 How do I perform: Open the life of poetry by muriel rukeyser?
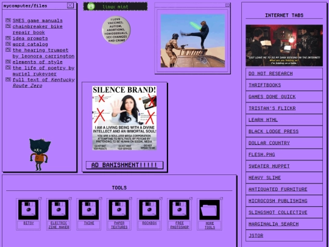(x=43, y=71)
